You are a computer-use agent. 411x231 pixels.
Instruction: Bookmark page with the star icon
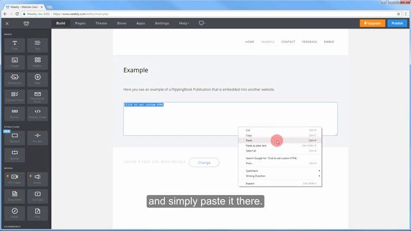tap(398, 14)
